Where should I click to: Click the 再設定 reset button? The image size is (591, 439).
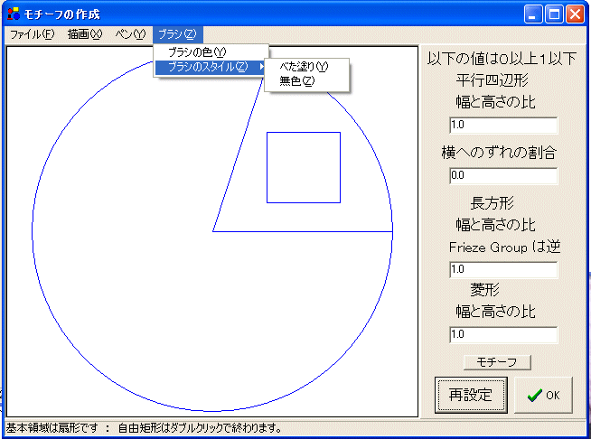point(471,395)
